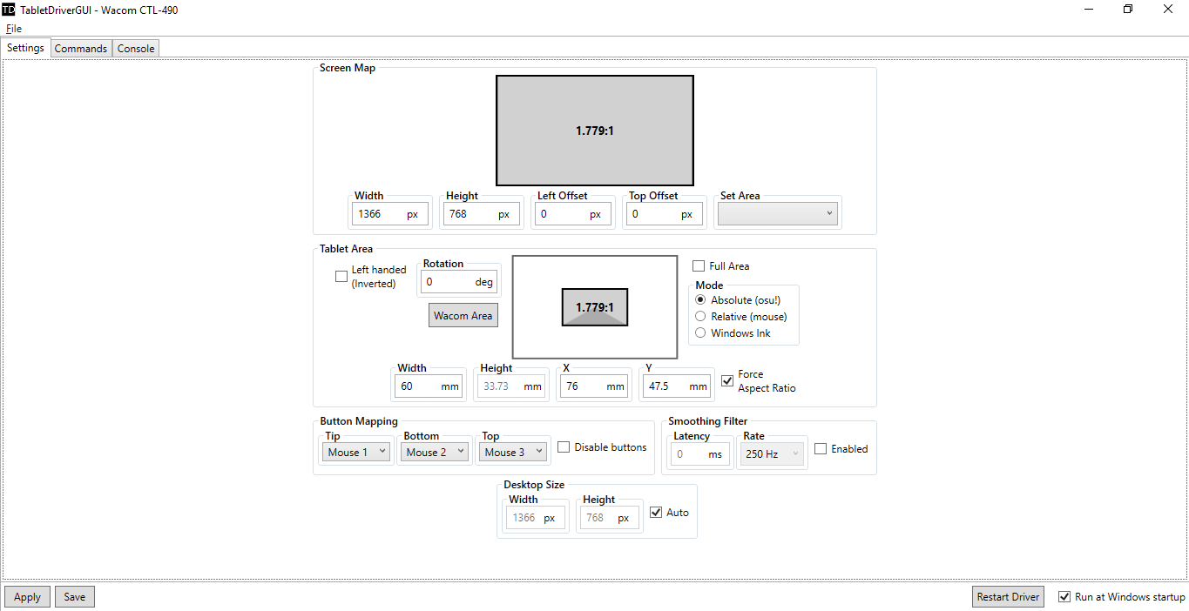
Task: Toggle the Desktop Size Auto checkbox
Action: pyautogui.click(x=657, y=512)
